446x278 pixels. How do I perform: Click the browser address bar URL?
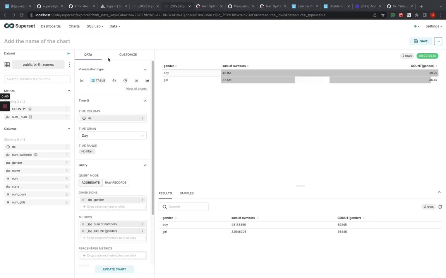coord(180,15)
